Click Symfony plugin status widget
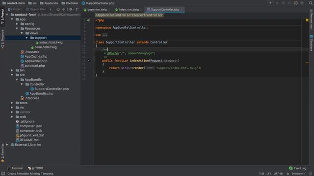 click(x=298, y=174)
